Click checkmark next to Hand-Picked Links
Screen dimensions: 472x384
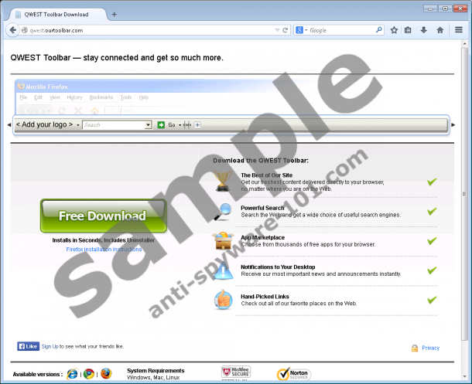(x=432, y=300)
